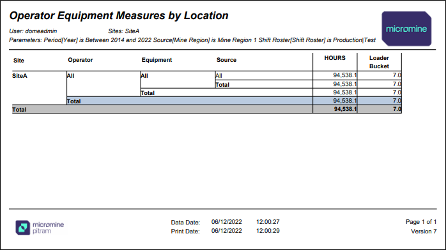Select the SiteA row cell

point(20,76)
